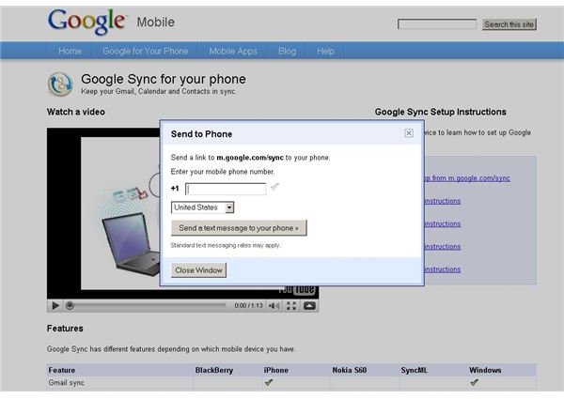Click the video progress scrubber knob
Viewport: 564px width, 399px height.
coord(70,306)
